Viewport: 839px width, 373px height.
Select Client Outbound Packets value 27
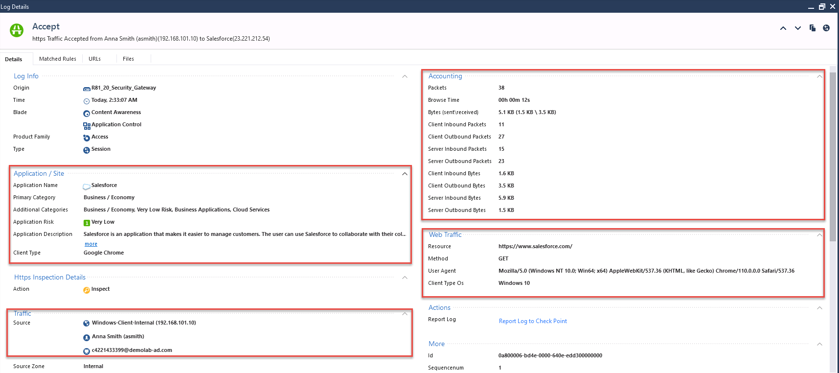click(501, 137)
